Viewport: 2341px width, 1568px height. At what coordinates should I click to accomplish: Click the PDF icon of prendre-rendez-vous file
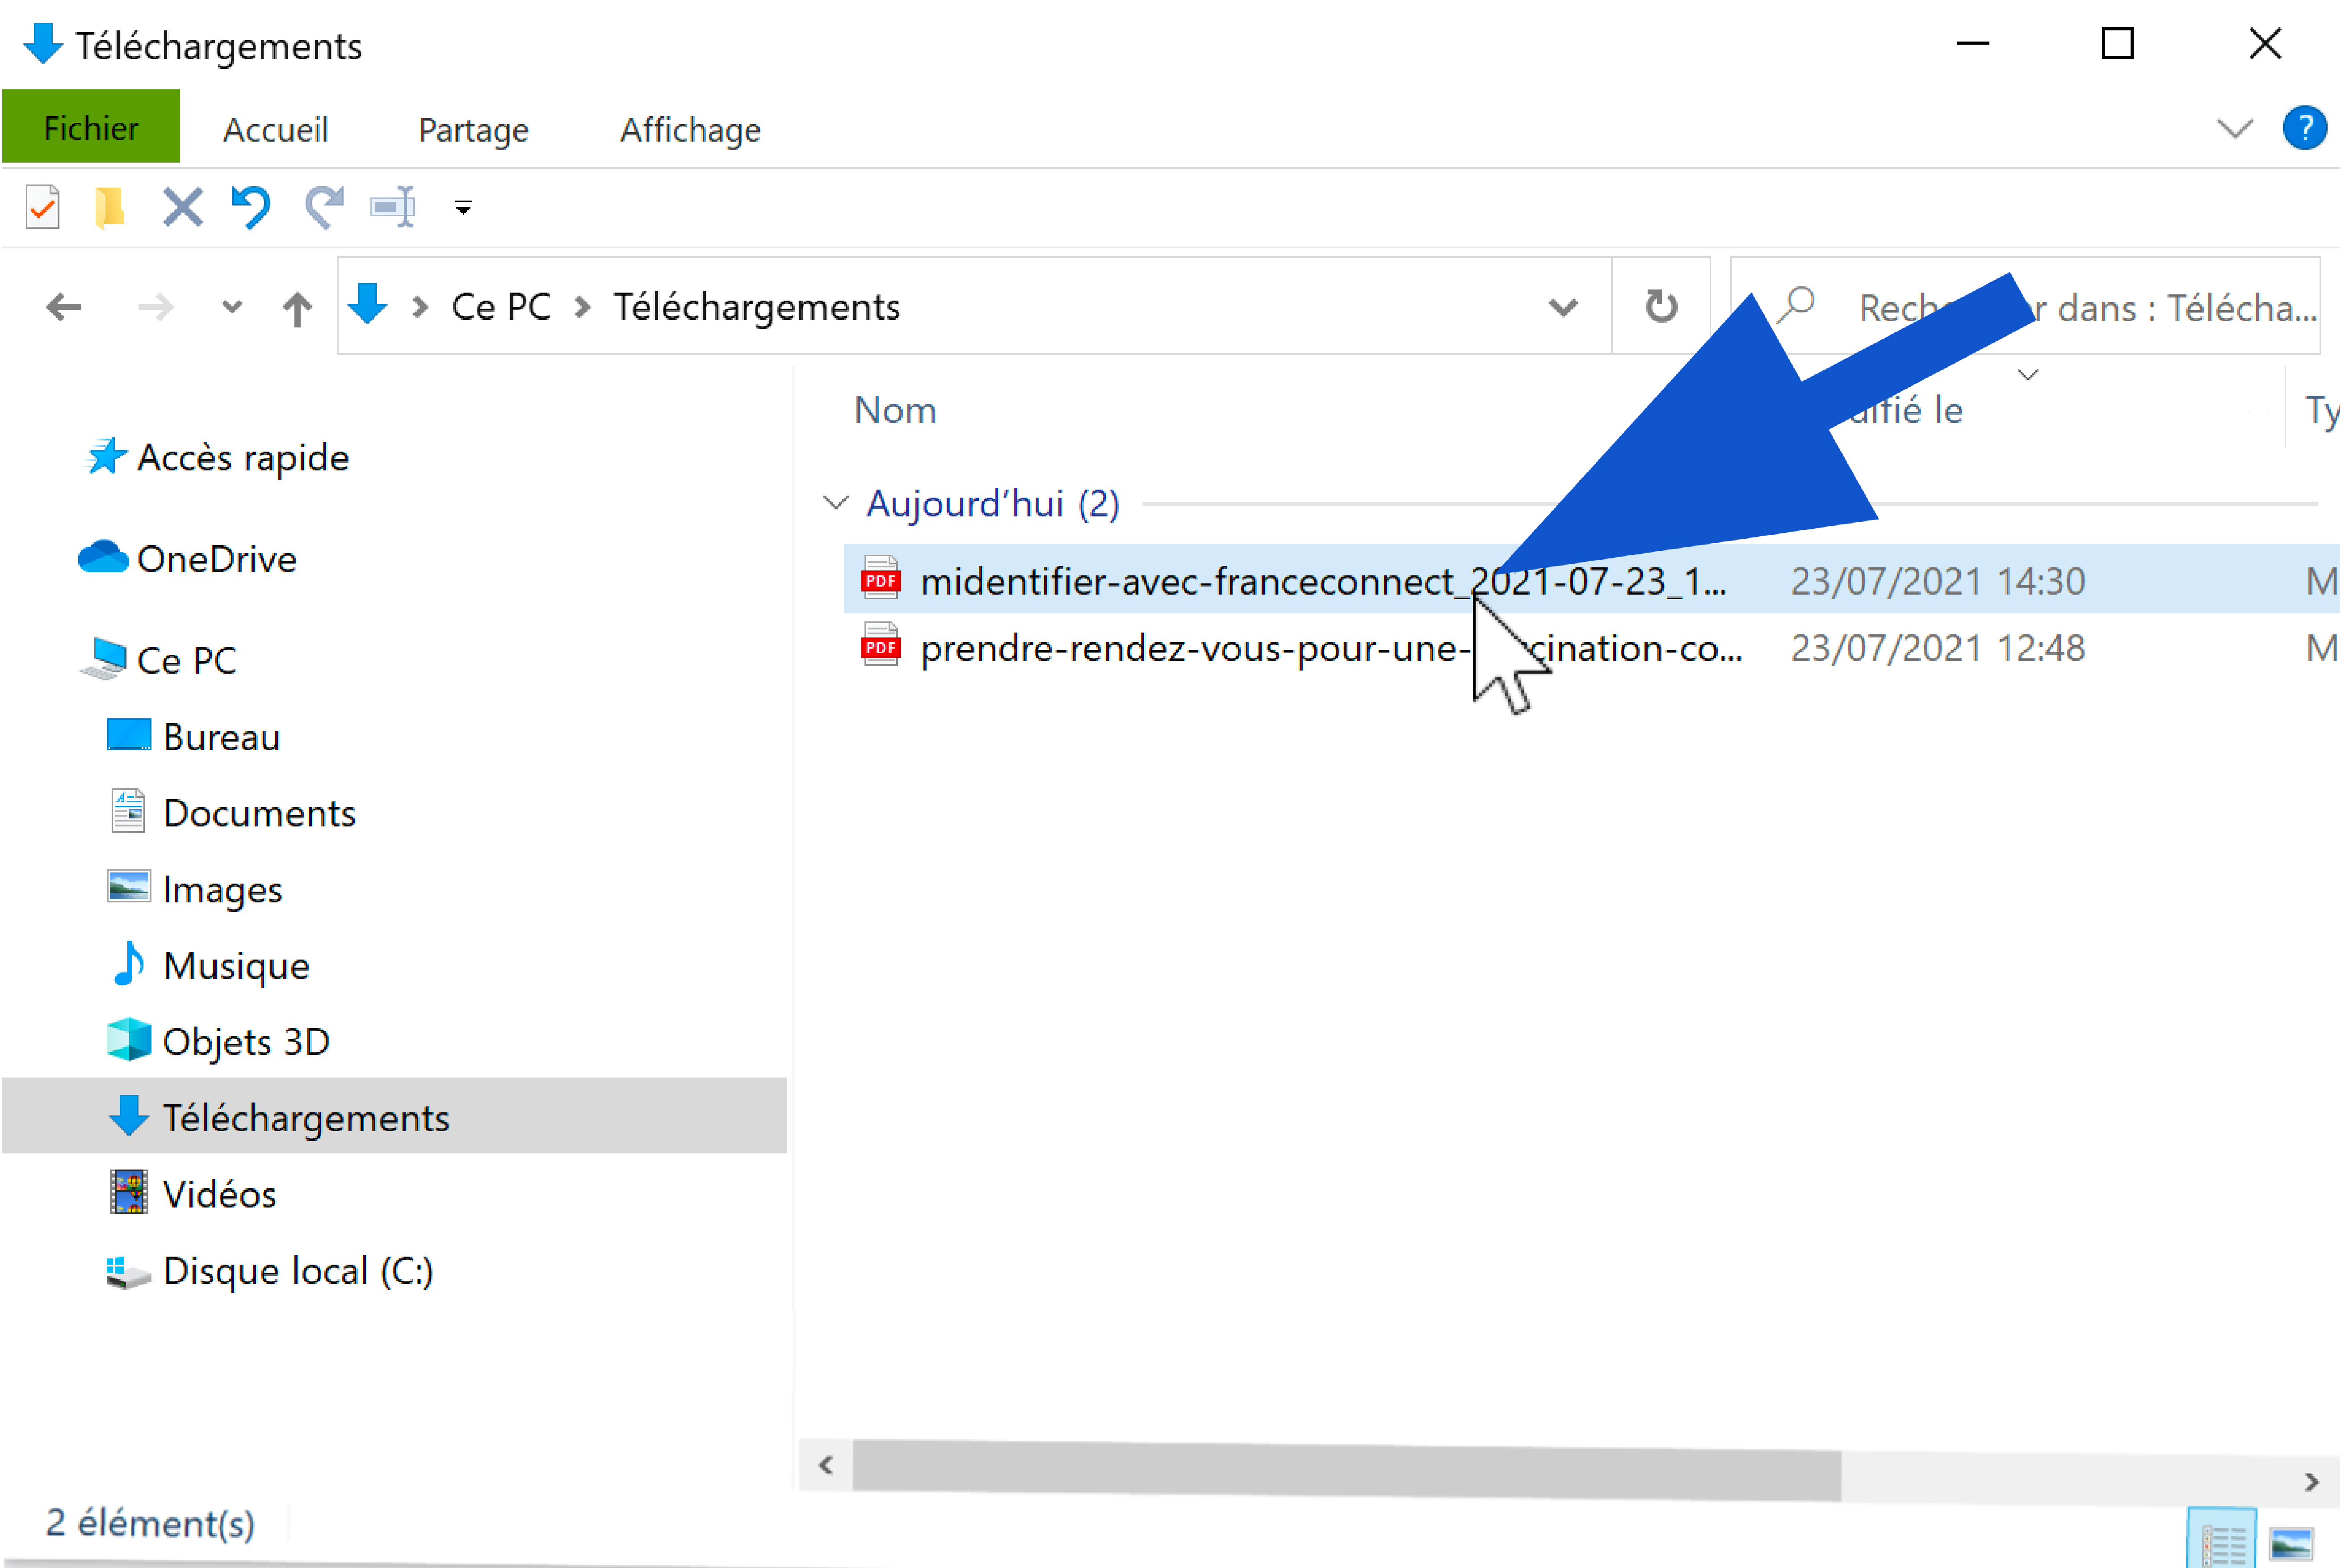(x=881, y=645)
